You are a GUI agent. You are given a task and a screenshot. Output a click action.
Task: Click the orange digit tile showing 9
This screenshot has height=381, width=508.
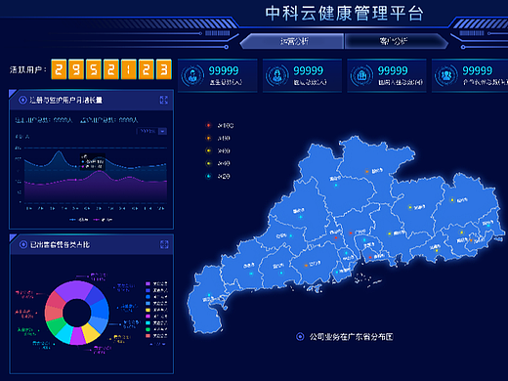(x=76, y=69)
